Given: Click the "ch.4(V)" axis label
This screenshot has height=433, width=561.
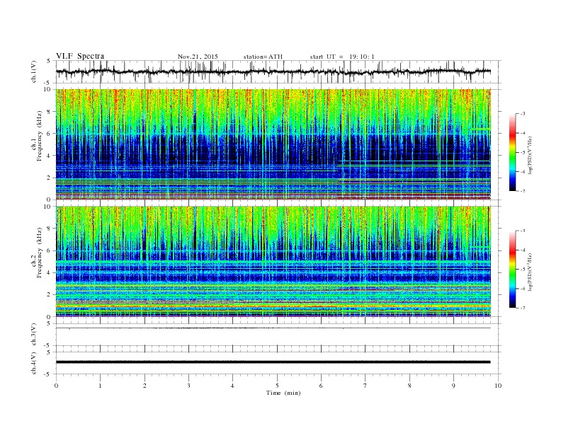Looking at the screenshot, I should click(x=34, y=363).
